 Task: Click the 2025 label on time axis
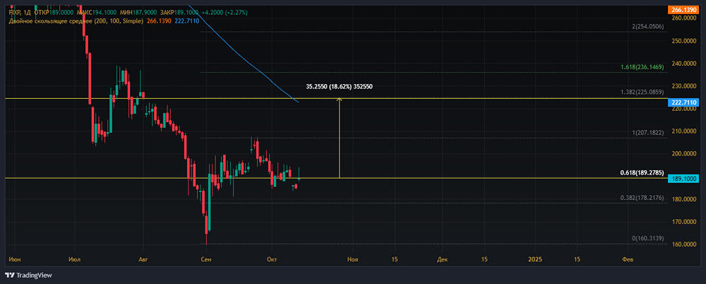point(535,259)
